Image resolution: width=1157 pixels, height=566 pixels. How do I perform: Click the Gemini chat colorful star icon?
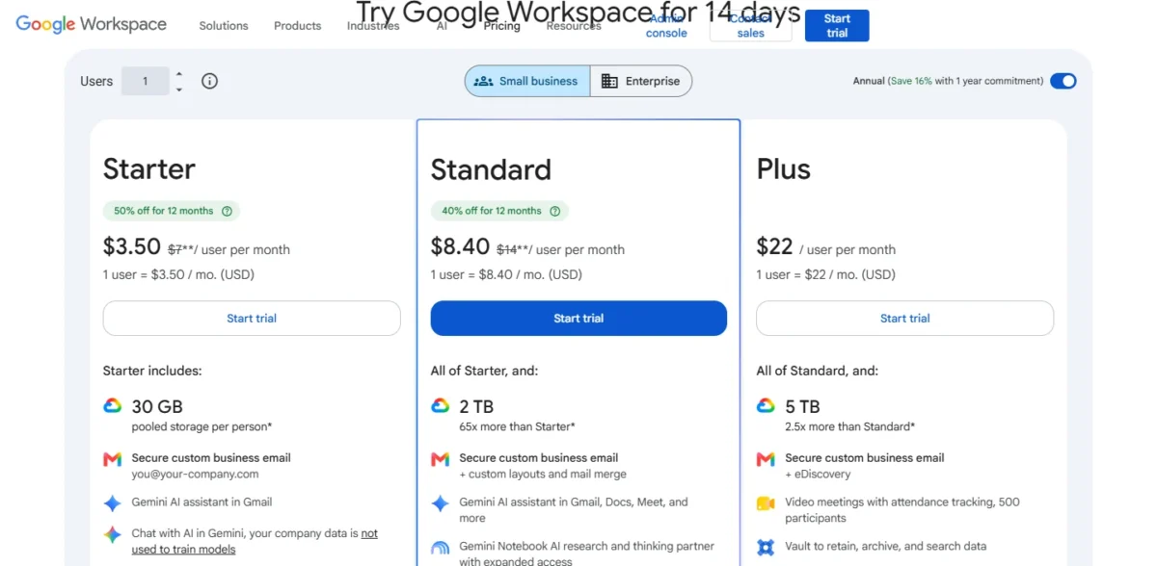click(113, 534)
